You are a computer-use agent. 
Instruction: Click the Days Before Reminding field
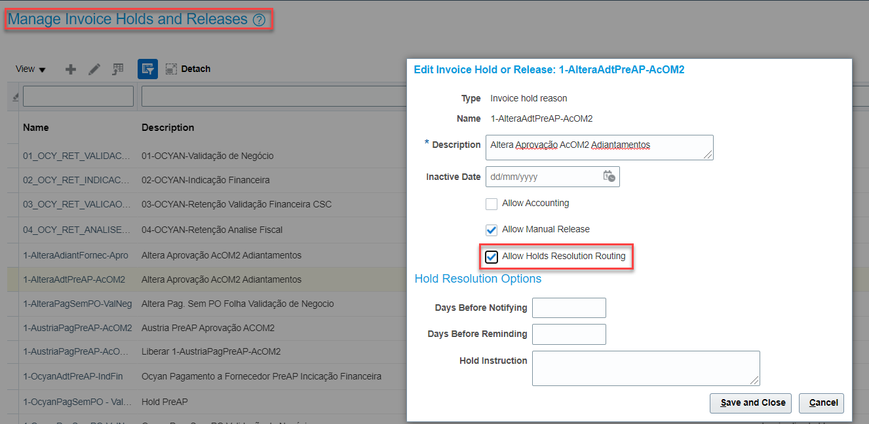[x=569, y=334]
